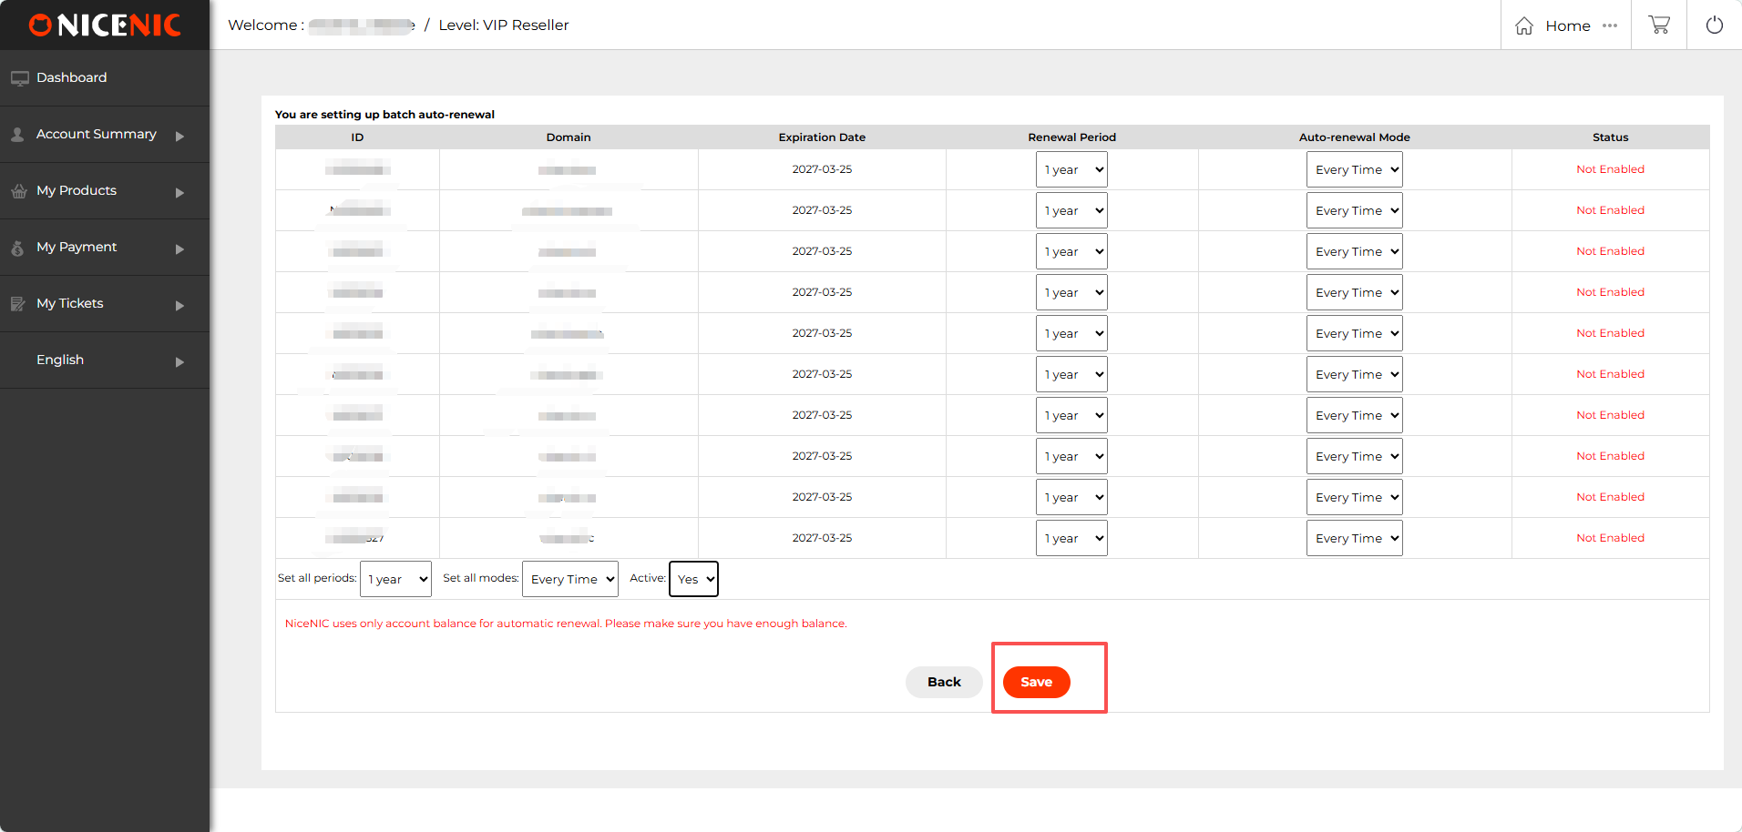Open last row Renewal Period dropdown
The height and width of the screenshot is (832, 1742).
1071,538
